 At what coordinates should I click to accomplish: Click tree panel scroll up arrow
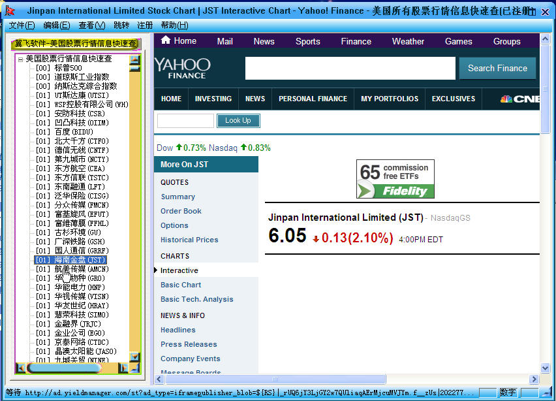click(x=134, y=59)
